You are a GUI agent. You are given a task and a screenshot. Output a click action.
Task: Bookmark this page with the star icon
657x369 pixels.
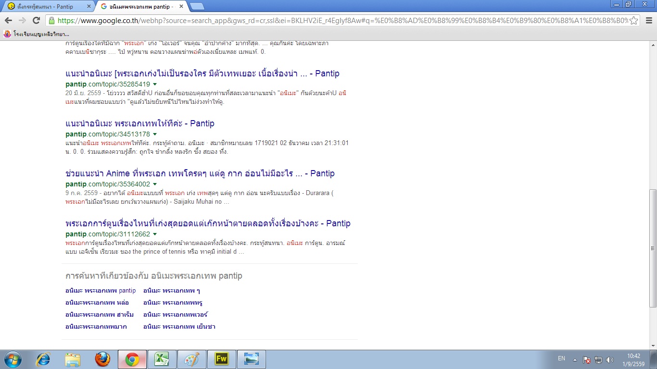coord(634,20)
